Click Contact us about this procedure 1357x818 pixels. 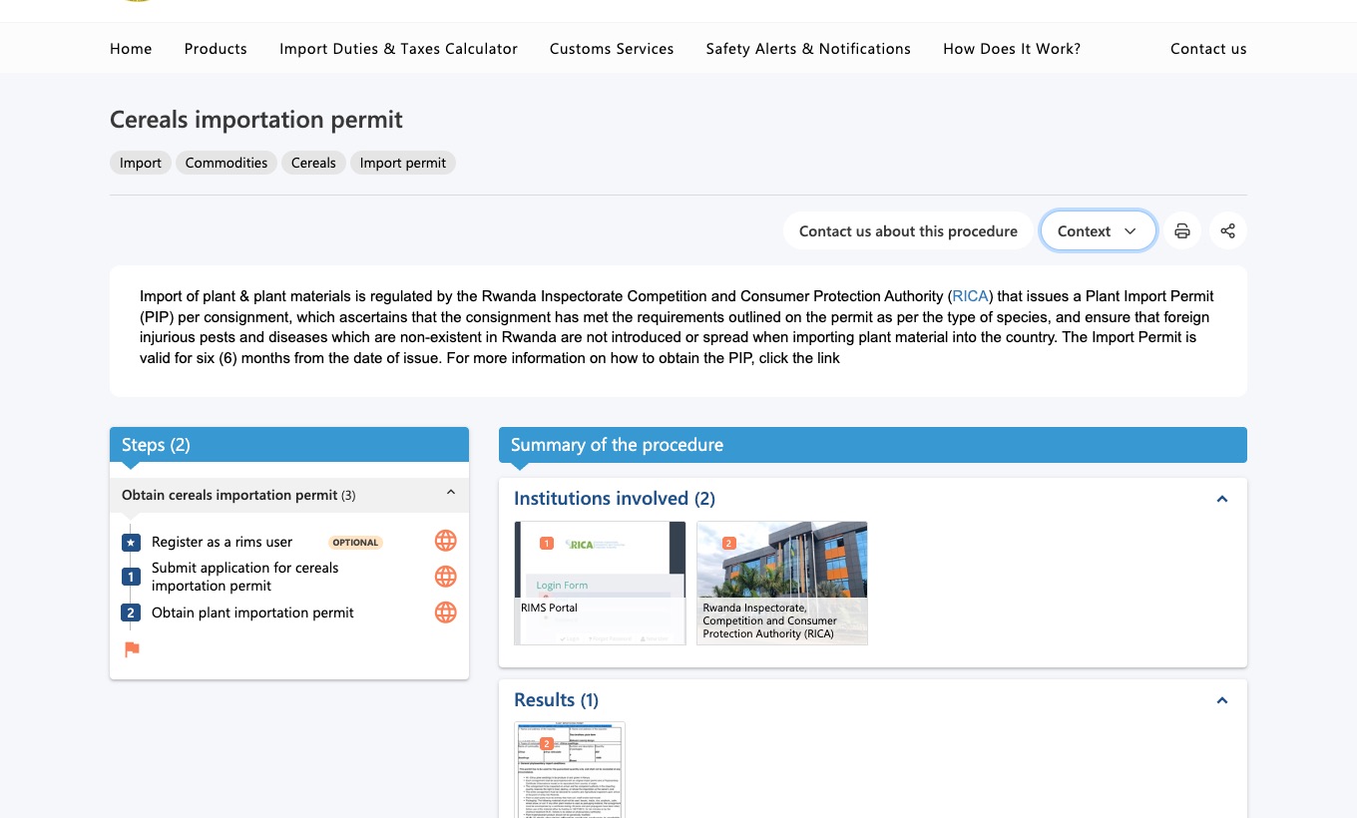click(x=908, y=230)
